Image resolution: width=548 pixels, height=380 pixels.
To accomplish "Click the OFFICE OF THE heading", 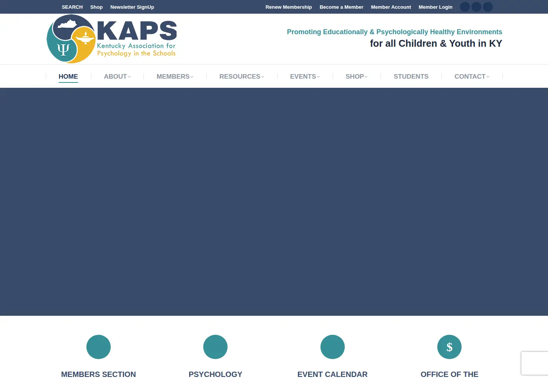I will pos(449,374).
